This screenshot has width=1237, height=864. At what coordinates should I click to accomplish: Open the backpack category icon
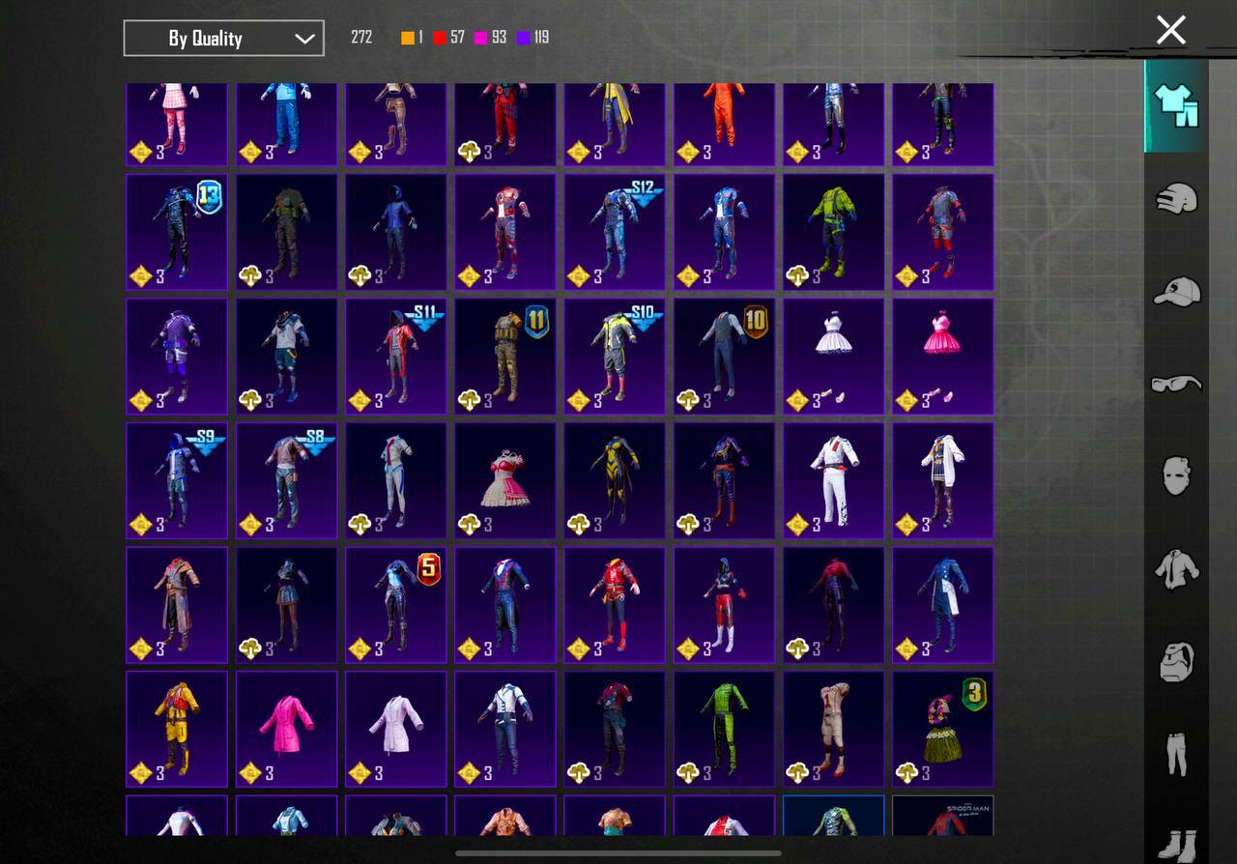click(1176, 662)
